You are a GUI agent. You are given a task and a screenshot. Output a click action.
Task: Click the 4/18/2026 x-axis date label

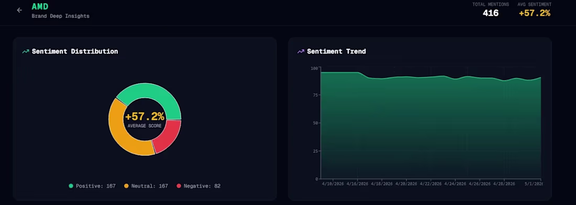382,184
